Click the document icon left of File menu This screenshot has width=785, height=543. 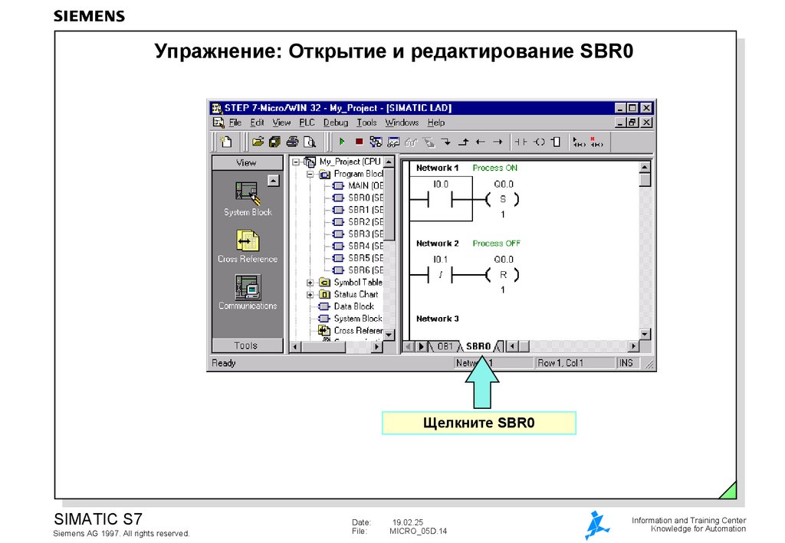pyautogui.click(x=218, y=123)
